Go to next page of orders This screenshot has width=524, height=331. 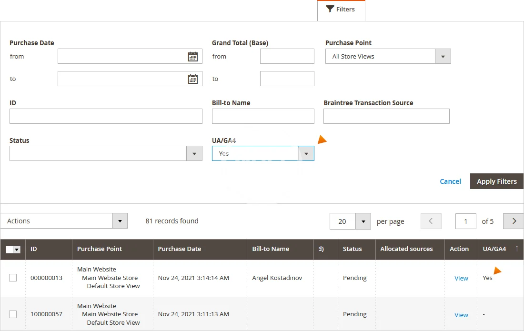(x=514, y=221)
